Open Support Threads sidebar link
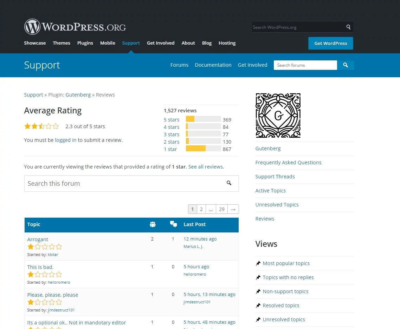The width and height of the screenshot is (400, 329). pyautogui.click(x=275, y=176)
